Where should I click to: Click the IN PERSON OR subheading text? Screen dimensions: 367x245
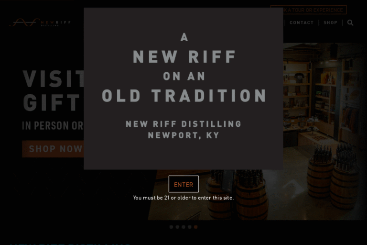point(53,126)
